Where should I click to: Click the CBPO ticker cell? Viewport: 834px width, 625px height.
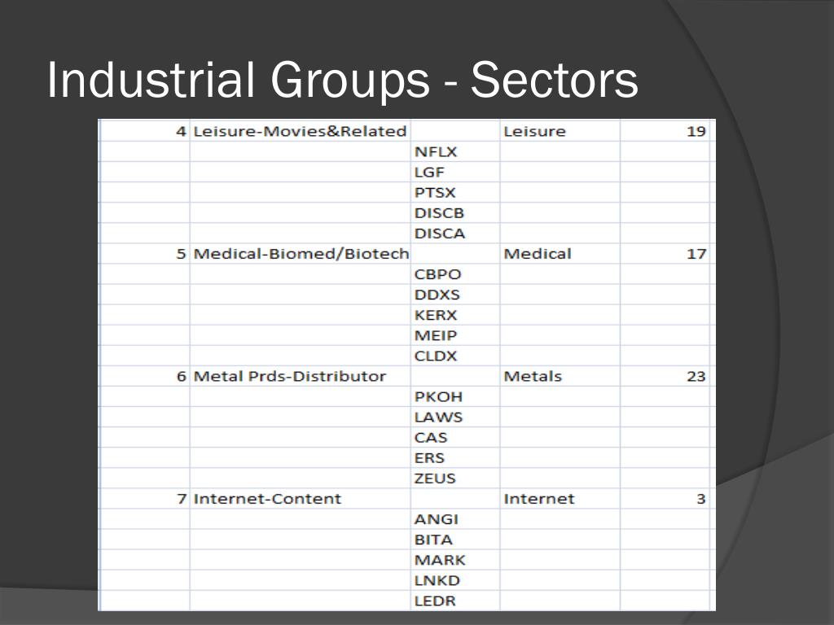[x=455, y=274]
